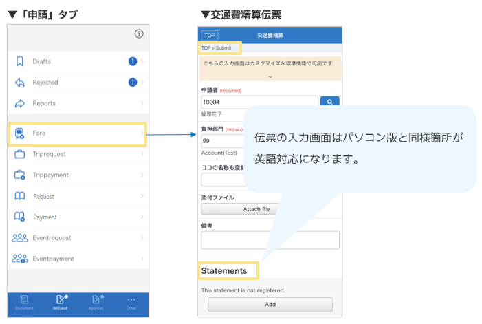The image size is (482, 324).
Task: Click the Triprequest briefcase icon
Action: pos(20,154)
